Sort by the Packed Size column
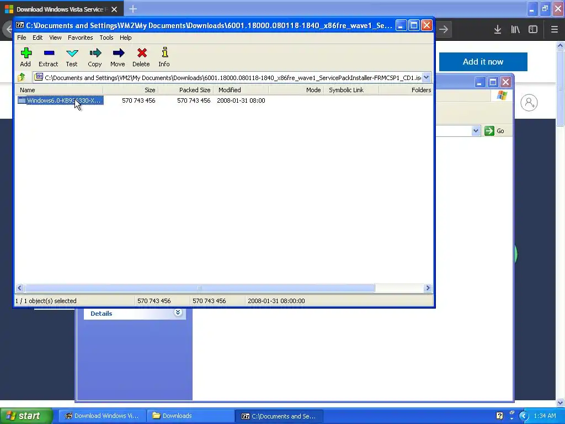 [185, 90]
